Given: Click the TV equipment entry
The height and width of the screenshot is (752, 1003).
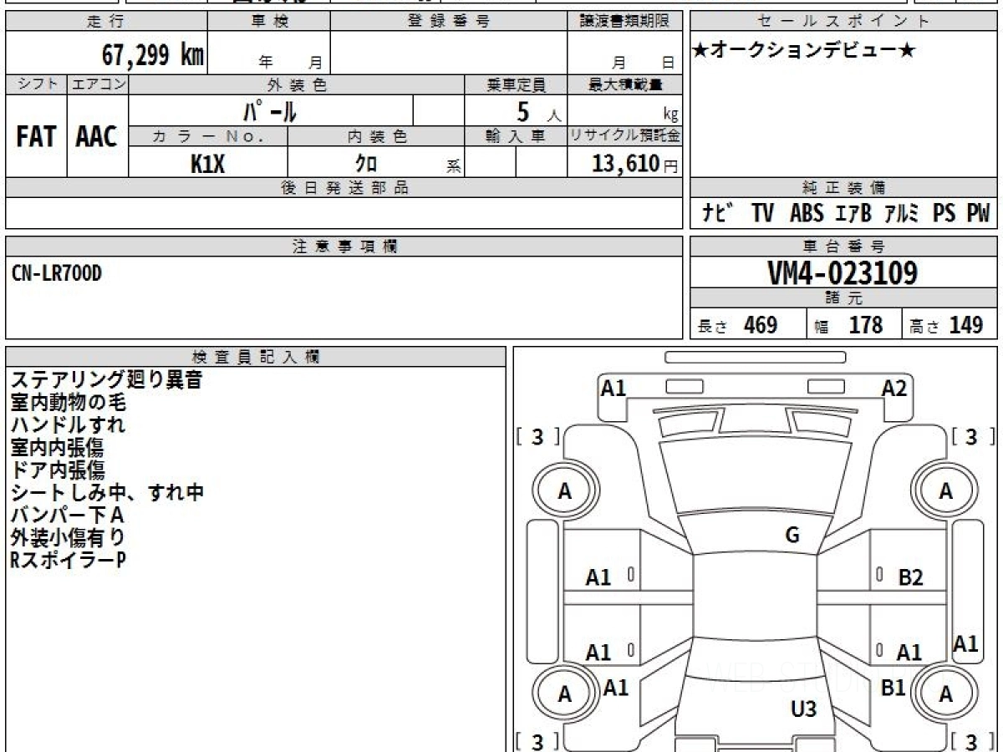Looking at the screenshot, I should (762, 214).
